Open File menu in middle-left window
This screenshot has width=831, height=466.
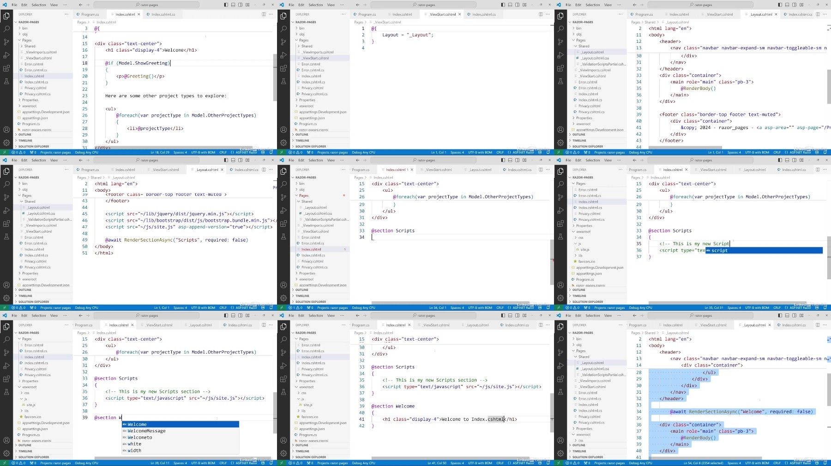pos(14,160)
